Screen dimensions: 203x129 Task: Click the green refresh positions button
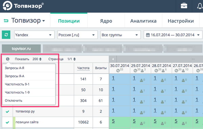point(6,35)
